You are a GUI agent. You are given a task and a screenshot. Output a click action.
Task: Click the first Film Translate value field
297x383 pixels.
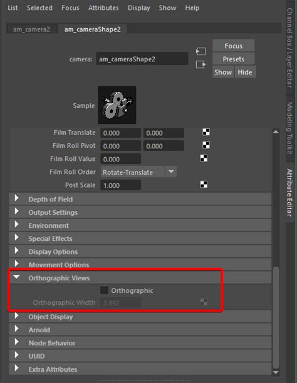(120, 133)
